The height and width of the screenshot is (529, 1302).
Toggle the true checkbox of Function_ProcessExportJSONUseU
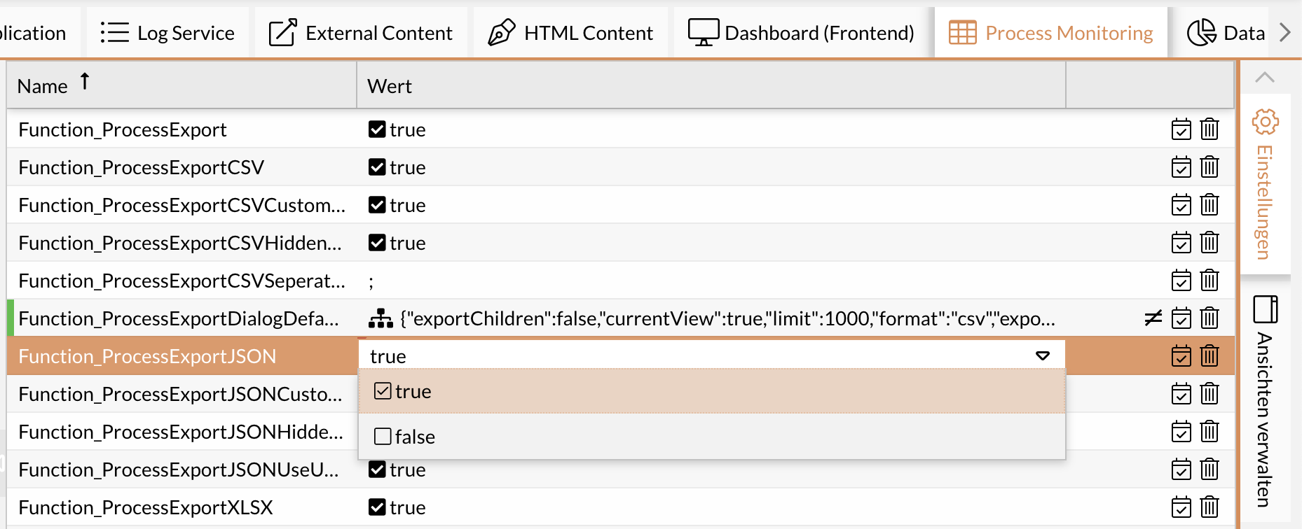pos(377,470)
